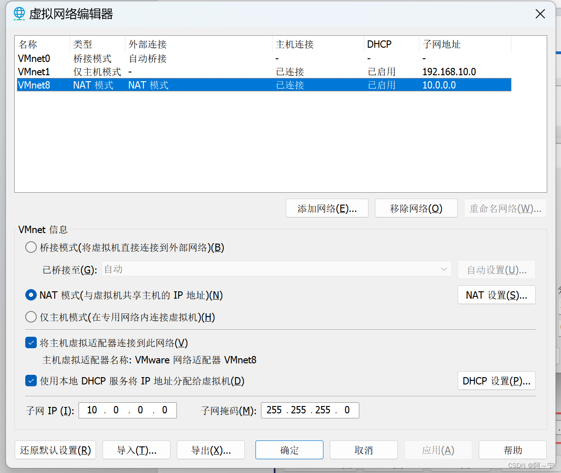
Task: Open NAT 设置(S)... dialog
Action: click(497, 295)
